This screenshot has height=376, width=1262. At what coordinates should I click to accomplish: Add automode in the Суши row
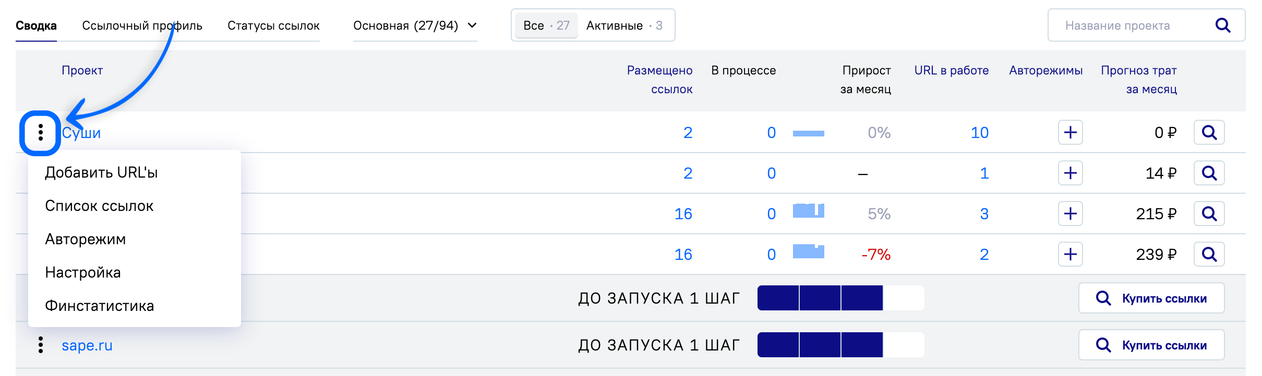click(x=1070, y=132)
